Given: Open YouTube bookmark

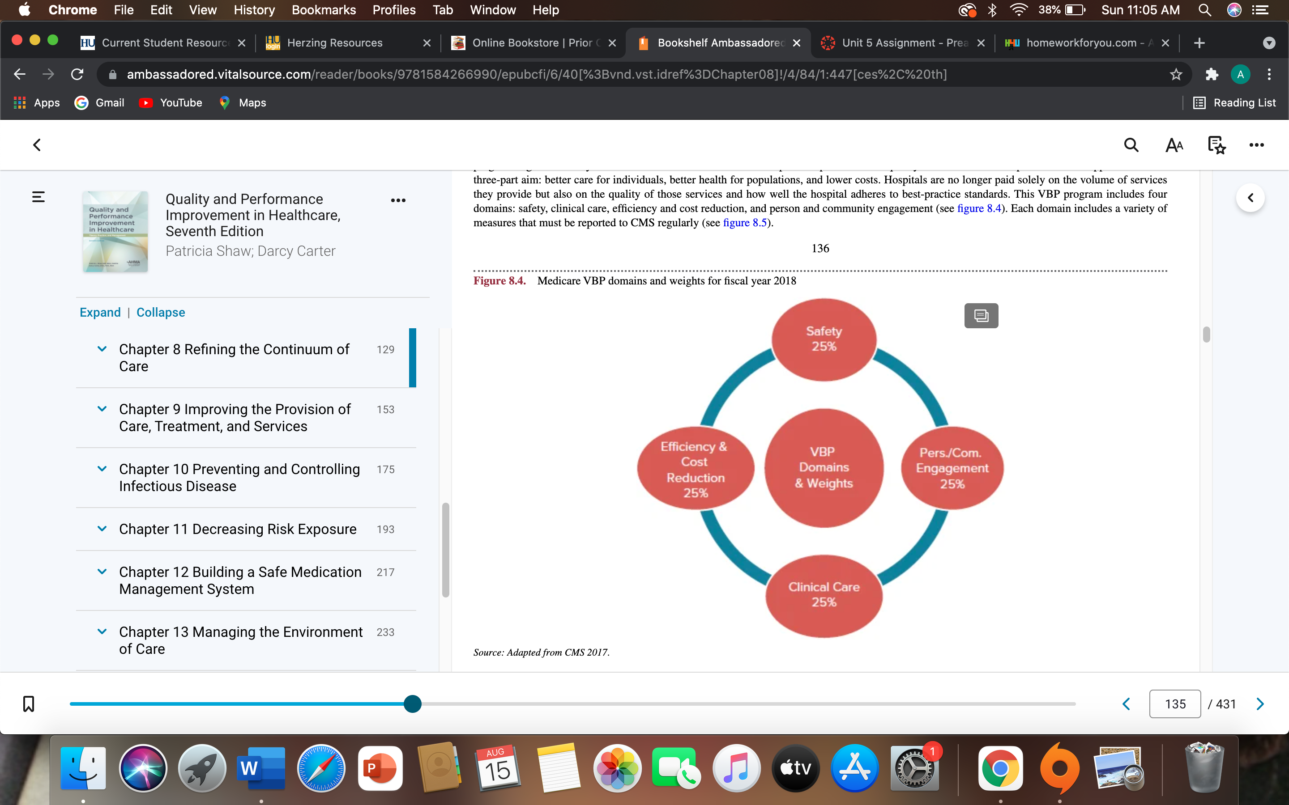Looking at the screenshot, I should (x=171, y=103).
